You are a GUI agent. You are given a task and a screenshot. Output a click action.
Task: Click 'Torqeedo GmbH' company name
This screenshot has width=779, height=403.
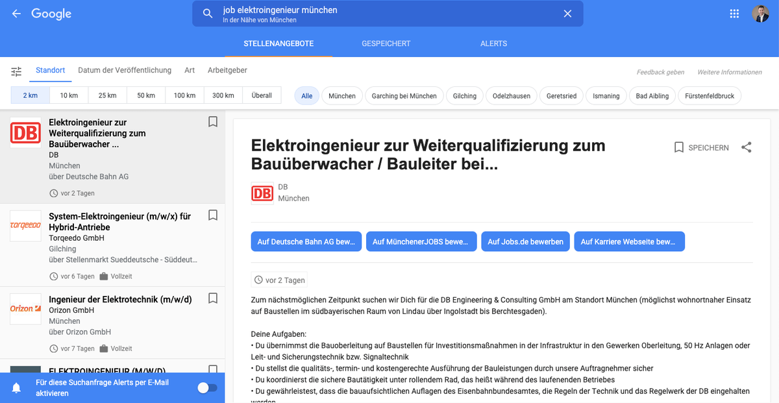(77, 238)
